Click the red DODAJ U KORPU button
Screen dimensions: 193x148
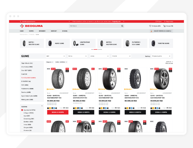tap(58, 112)
